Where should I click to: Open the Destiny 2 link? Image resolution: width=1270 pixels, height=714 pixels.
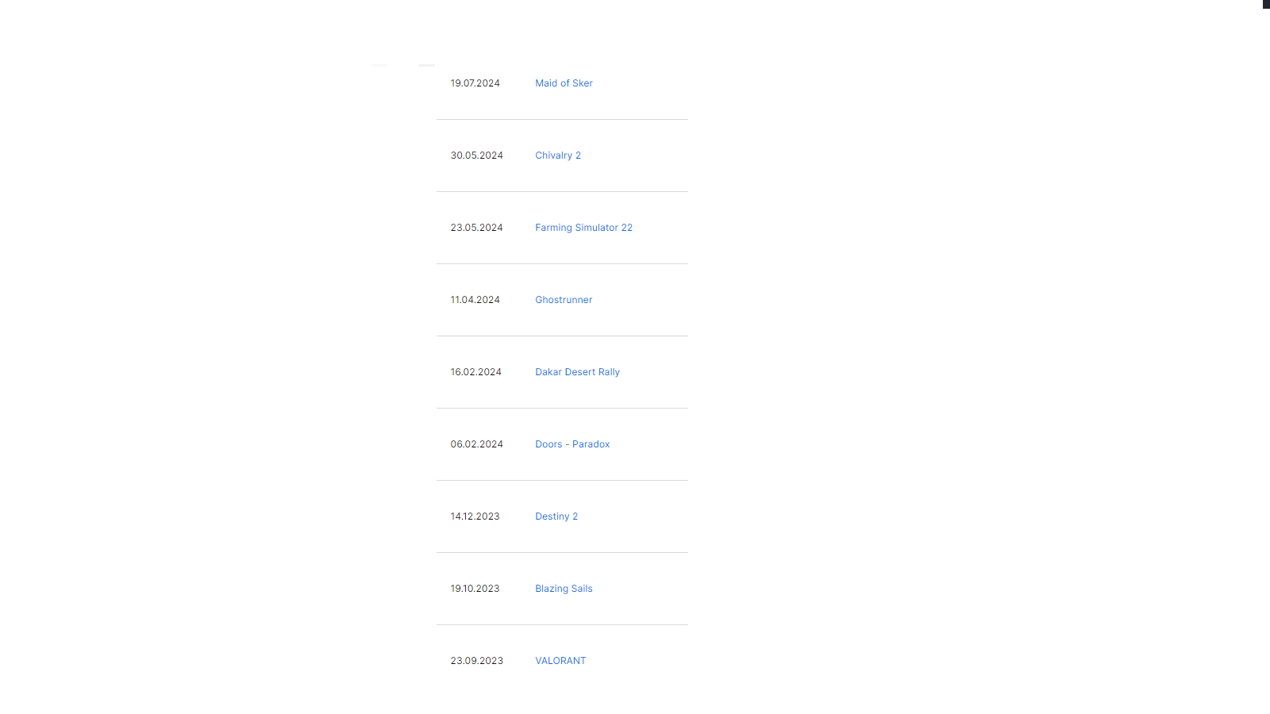pyautogui.click(x=556, y=516)
